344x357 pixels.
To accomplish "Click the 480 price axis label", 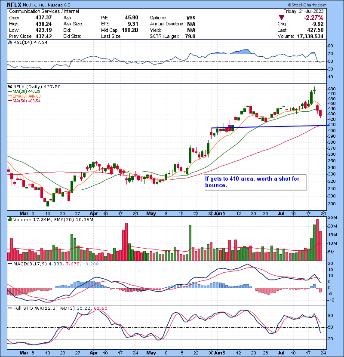I will 332,89.
